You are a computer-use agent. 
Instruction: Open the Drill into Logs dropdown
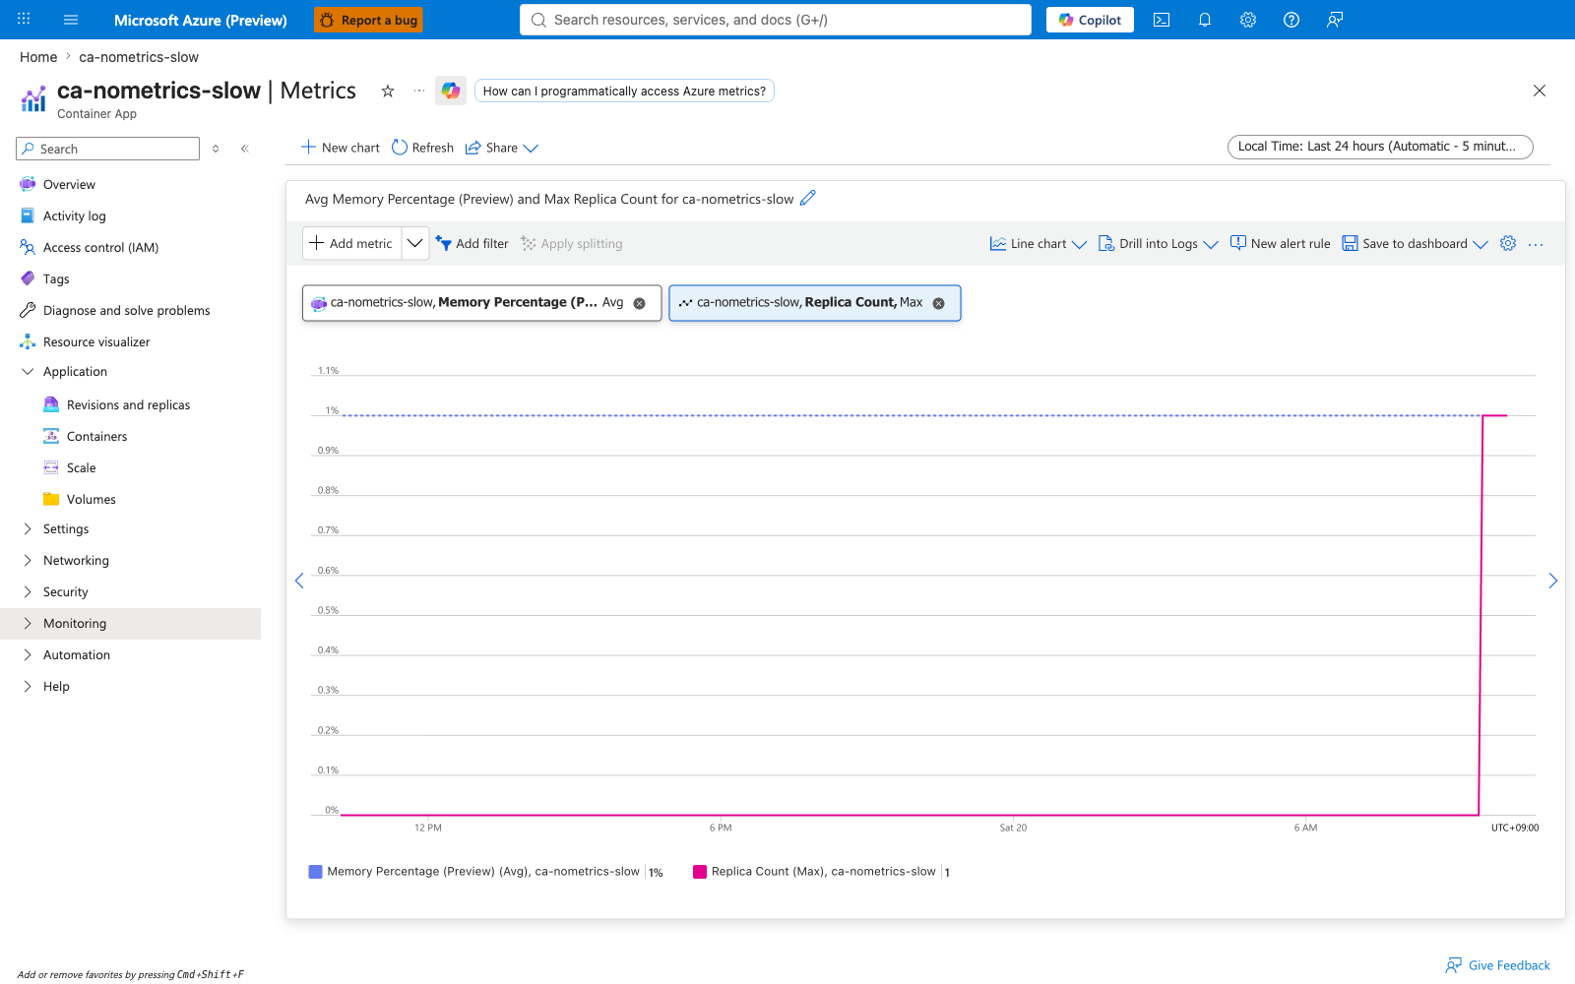(1159, 243)
